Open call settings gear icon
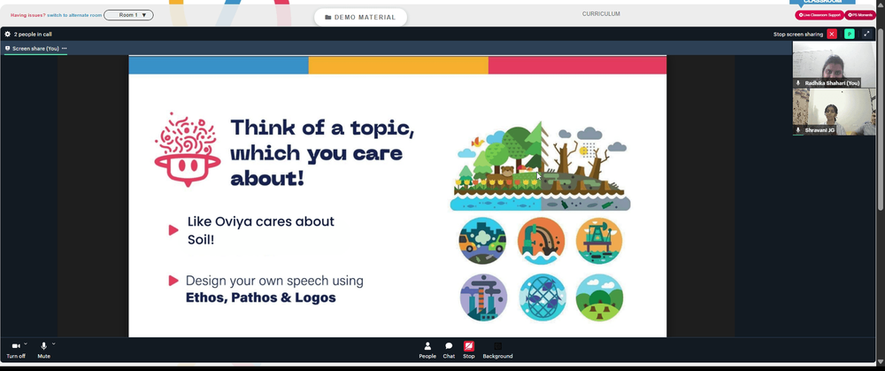Image resolution: width=885 pixels, height=371 pixels. click(7, 34)
